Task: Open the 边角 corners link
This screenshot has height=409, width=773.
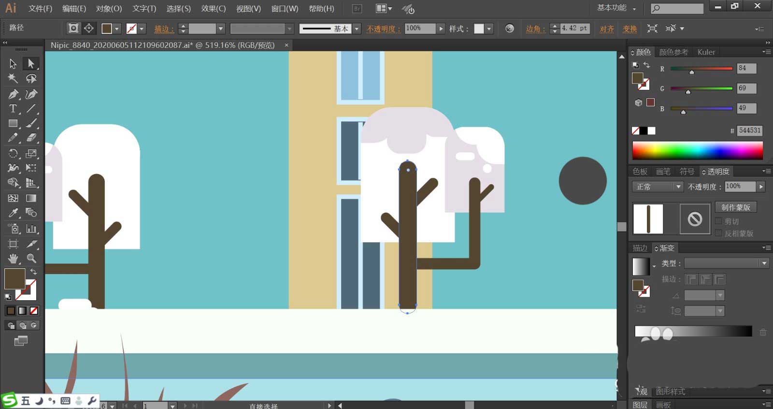Action: [x=535, y=29]
